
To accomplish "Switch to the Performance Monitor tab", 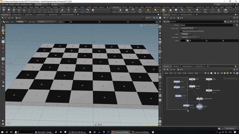I will click(186, 15).
